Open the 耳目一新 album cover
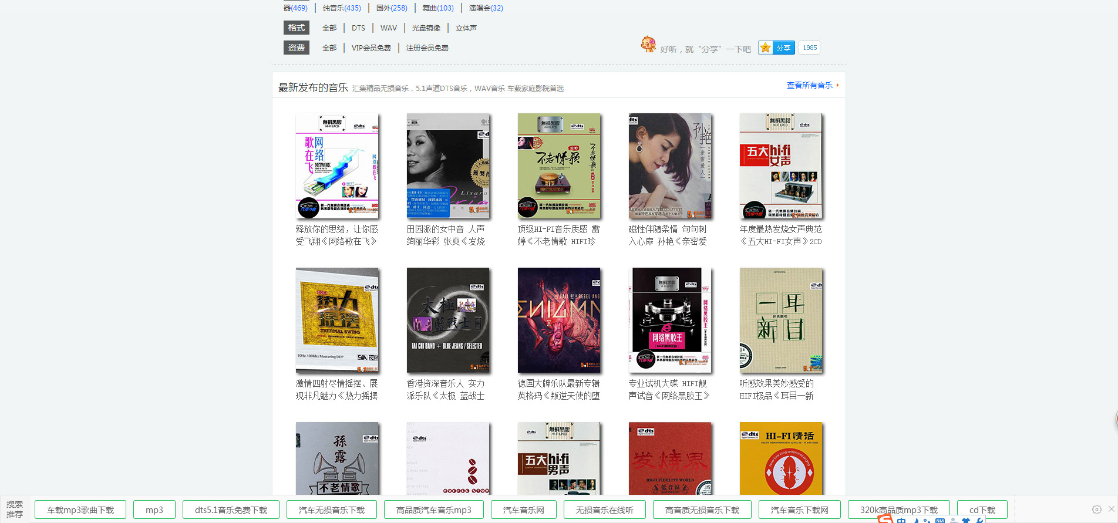1118x523 pixels. pos(781,320)
